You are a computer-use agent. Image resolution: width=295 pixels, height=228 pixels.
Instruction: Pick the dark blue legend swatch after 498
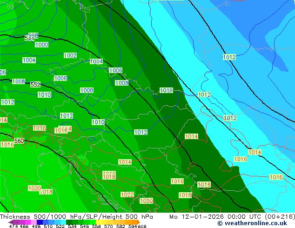tap(40, 222)
